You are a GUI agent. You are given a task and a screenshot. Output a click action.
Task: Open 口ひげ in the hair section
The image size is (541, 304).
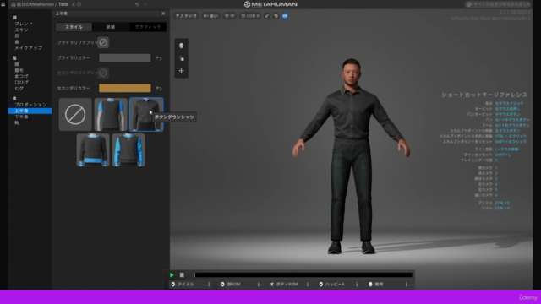tap(21, 83)
